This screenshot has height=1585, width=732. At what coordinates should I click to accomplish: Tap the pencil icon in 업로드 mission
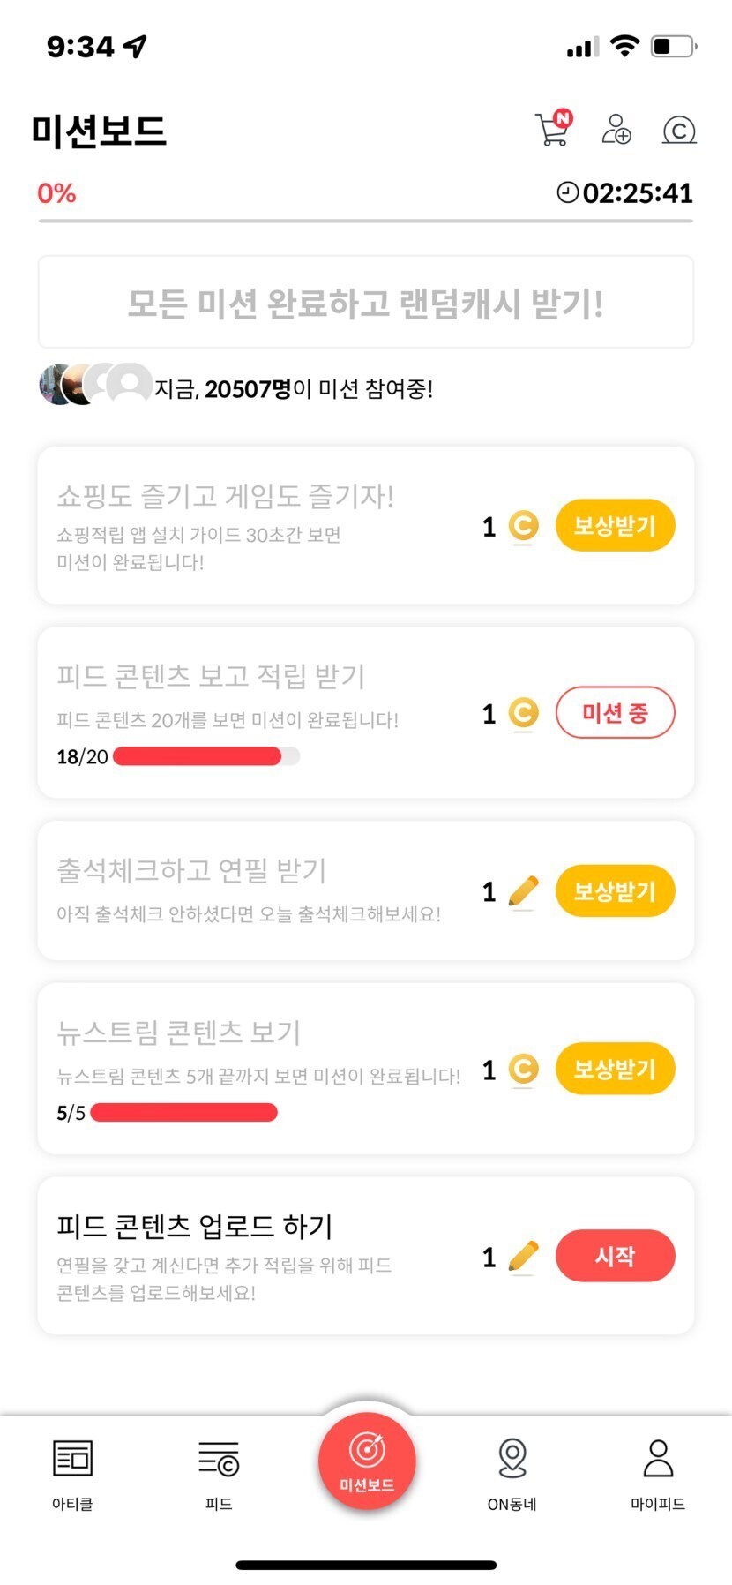click(523, 1257)
